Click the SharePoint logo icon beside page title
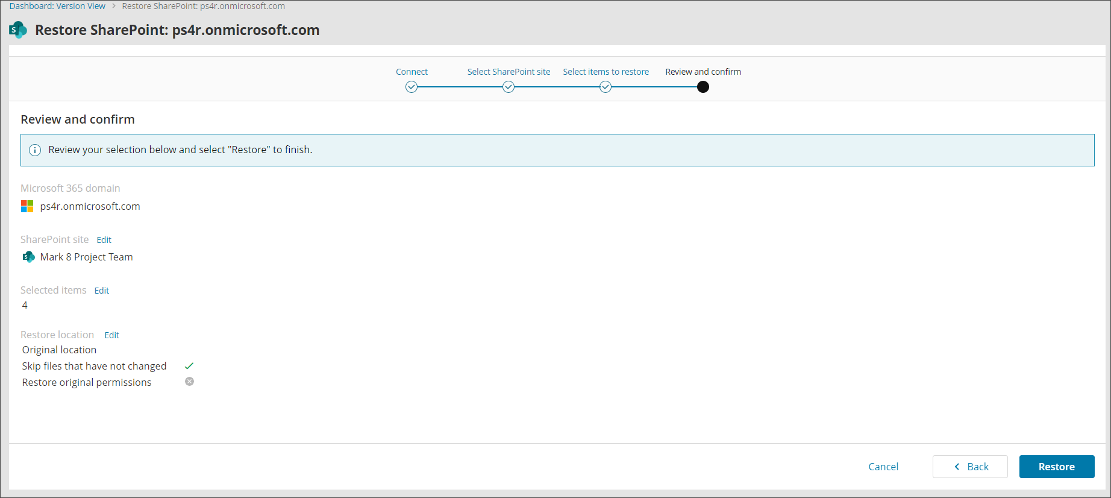Image resolution: width=1111 pixels, height=498 pixels. [x=18, y=30]
